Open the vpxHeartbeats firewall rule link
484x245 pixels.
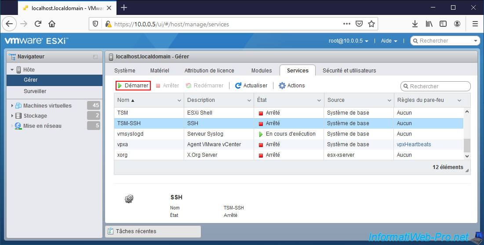pyautogui.click(x=414, y=144)
